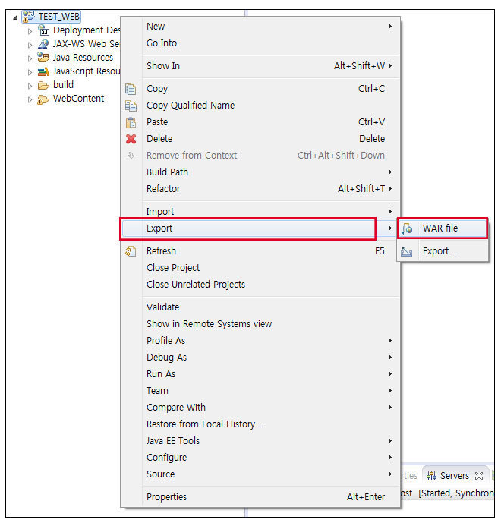Open the Build Path submenu arrow

(389, 172)
